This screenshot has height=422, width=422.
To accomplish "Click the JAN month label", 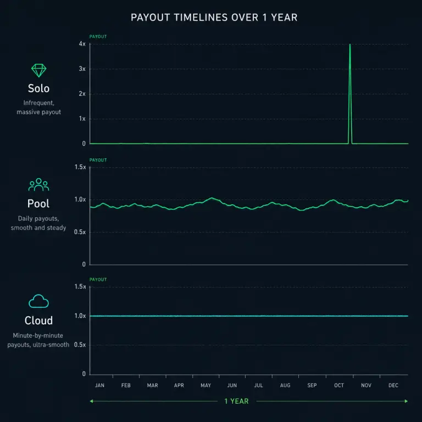I will tap(99, 385).
